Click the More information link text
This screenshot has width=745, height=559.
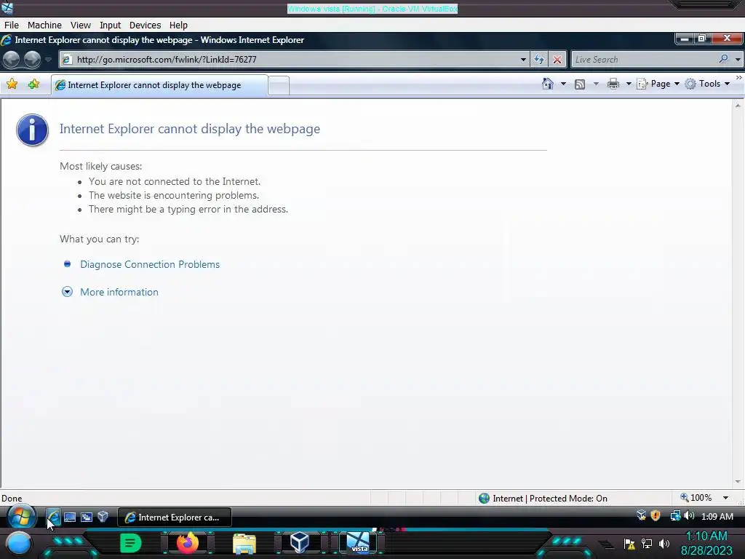119,292
